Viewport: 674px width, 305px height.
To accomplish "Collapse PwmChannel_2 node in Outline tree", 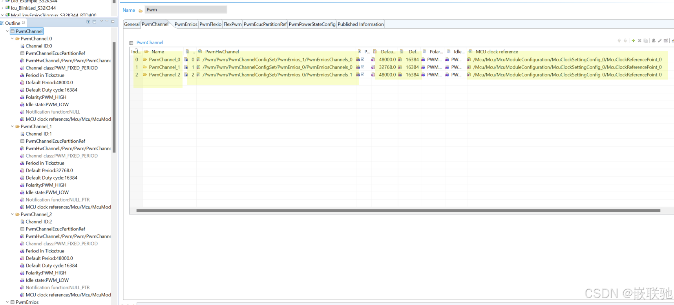I will (x=12, y=214).
